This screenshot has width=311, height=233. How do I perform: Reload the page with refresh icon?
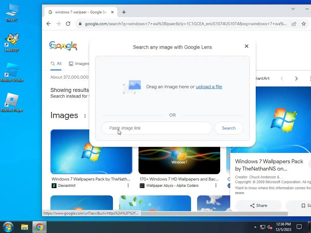68,24
